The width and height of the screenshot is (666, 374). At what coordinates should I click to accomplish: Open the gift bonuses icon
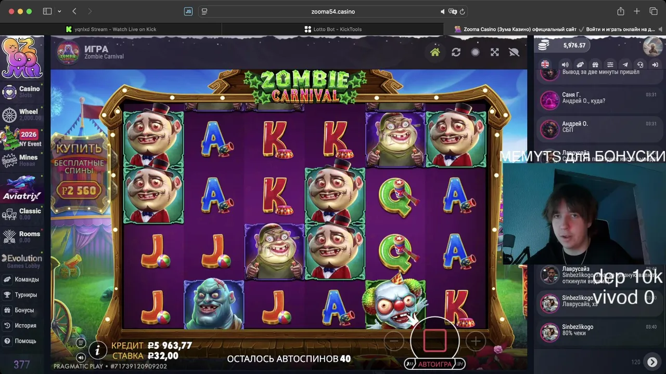[595, 65]
